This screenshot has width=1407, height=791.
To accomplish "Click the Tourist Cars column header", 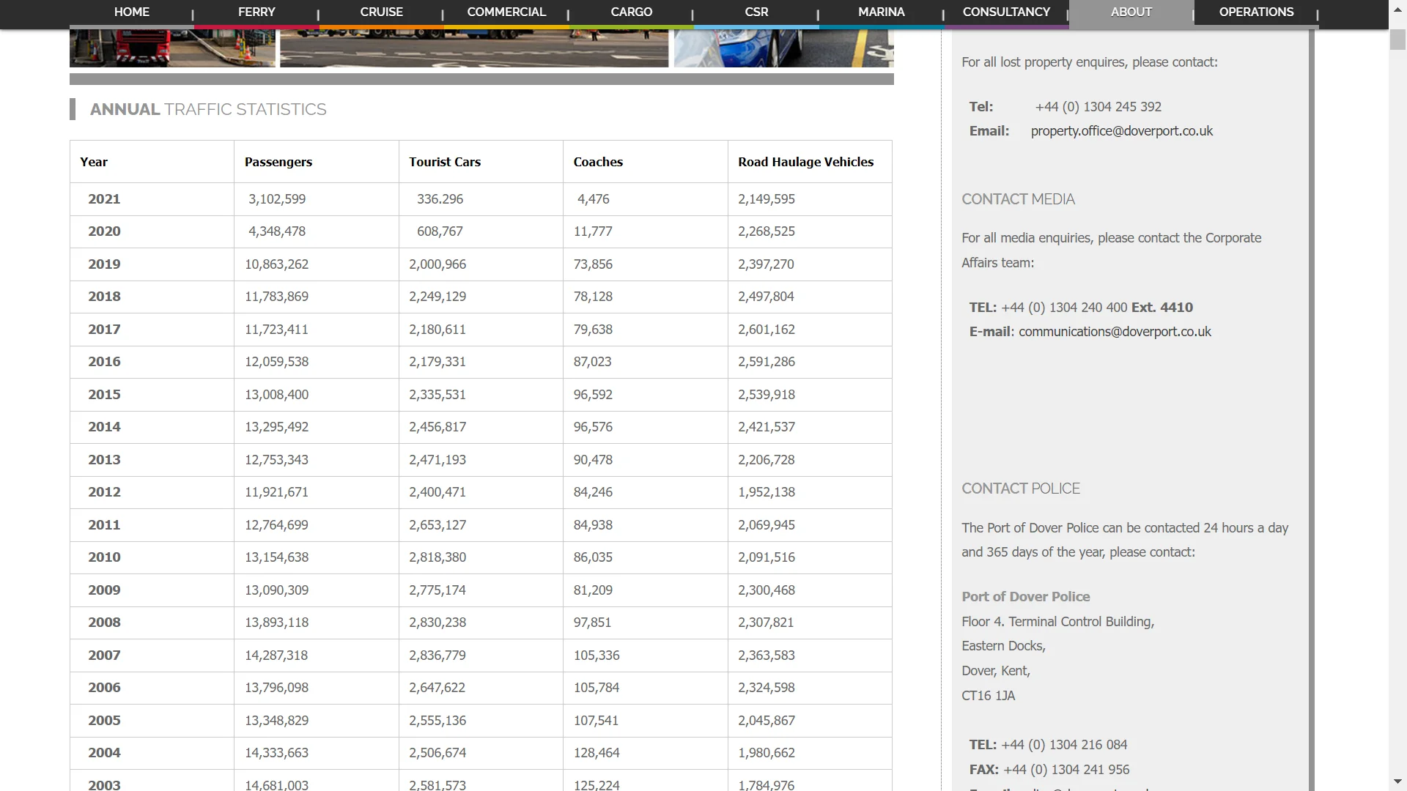I will click(x=445, y=162).
